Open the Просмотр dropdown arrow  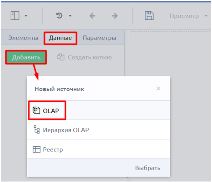206,16
